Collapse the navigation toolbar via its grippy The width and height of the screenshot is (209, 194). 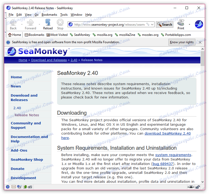(x=5, y=24)
